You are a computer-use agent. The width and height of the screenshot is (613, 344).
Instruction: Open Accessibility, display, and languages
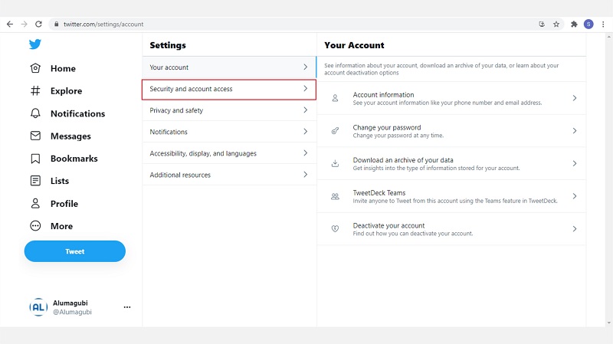click(x=229, y=153)
